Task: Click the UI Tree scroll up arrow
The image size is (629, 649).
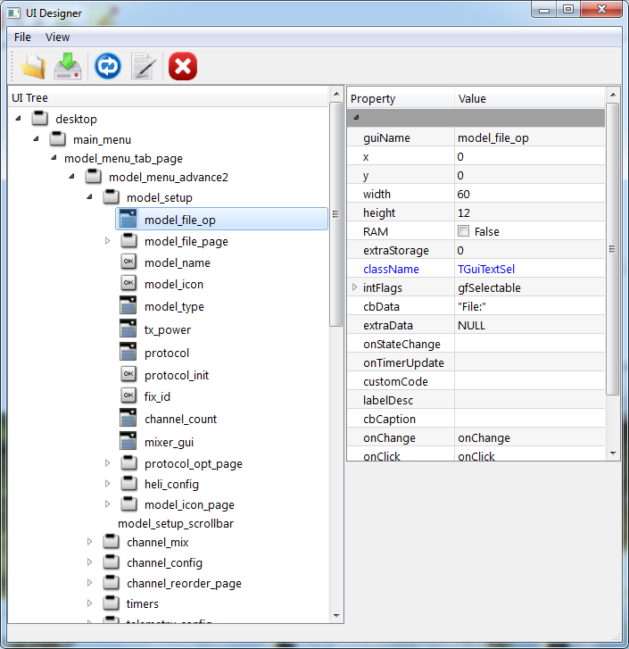Action: coord(336,95)
